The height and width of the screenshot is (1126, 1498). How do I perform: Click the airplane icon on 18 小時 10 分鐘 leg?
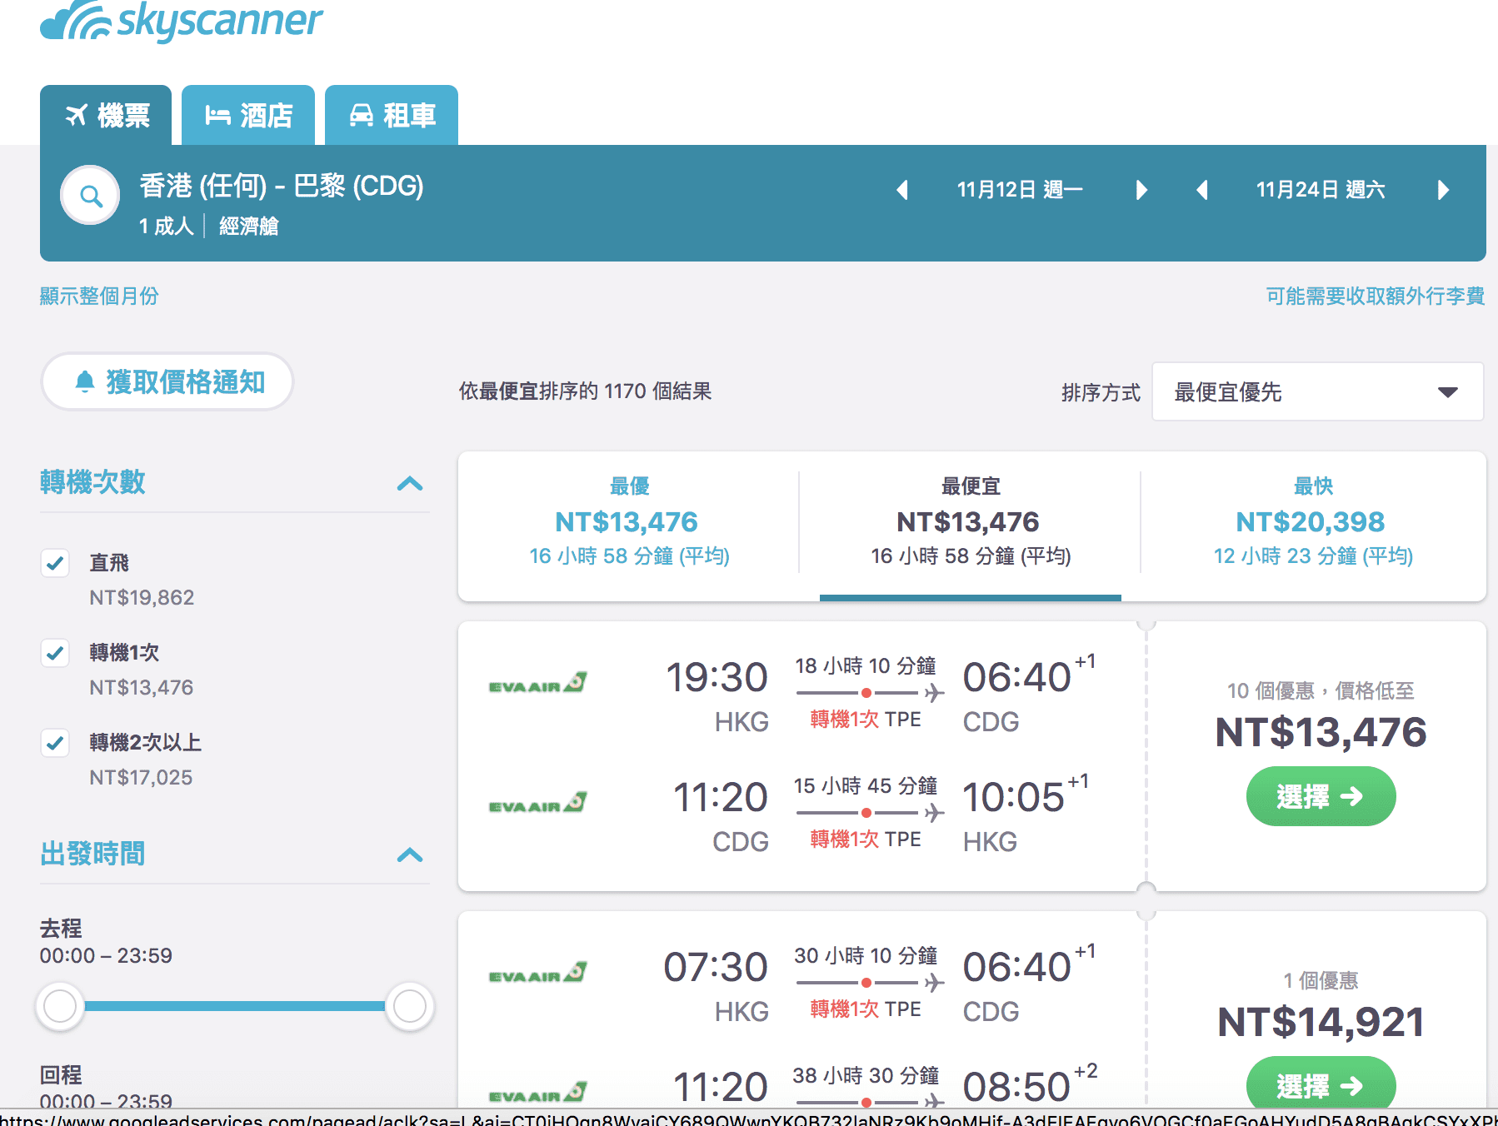click(x=934, y=692)
